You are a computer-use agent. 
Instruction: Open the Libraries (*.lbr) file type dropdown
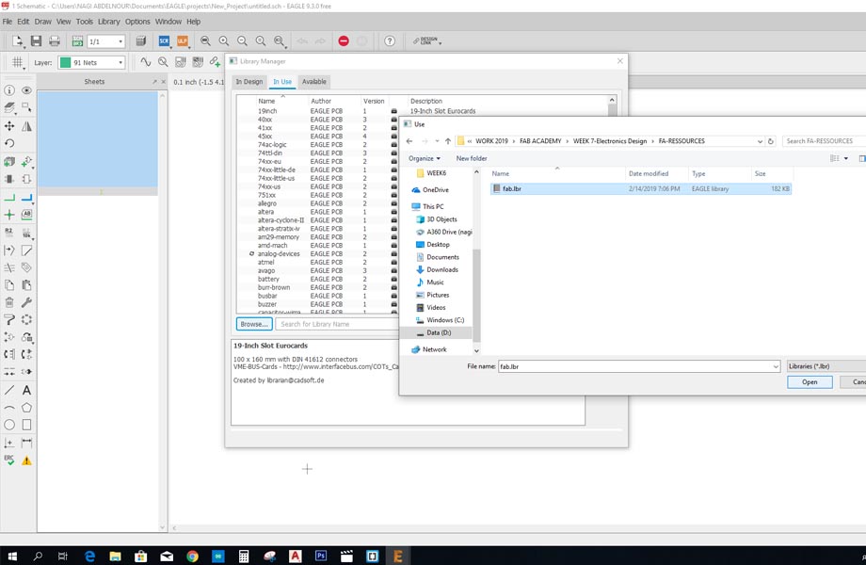(826, 366)
